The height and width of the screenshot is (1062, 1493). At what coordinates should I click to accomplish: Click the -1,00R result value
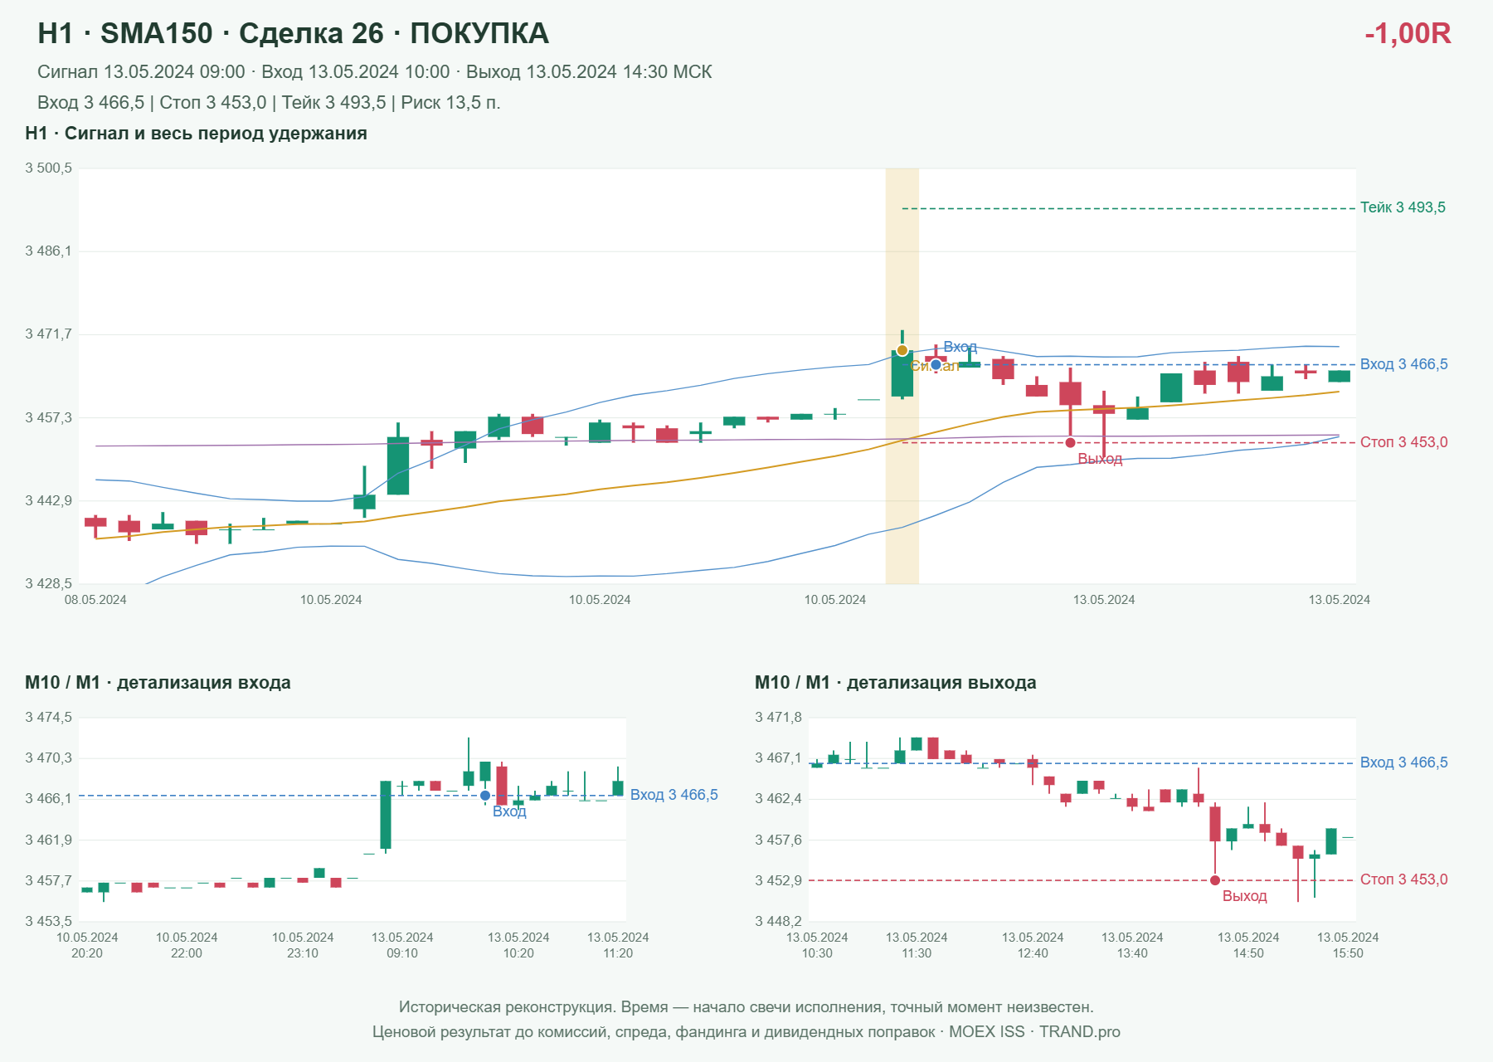pos(1408,33)
